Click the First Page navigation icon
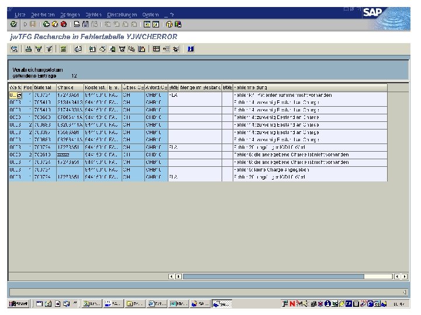This screenshot has width=421, height=315. click(108, 24)
